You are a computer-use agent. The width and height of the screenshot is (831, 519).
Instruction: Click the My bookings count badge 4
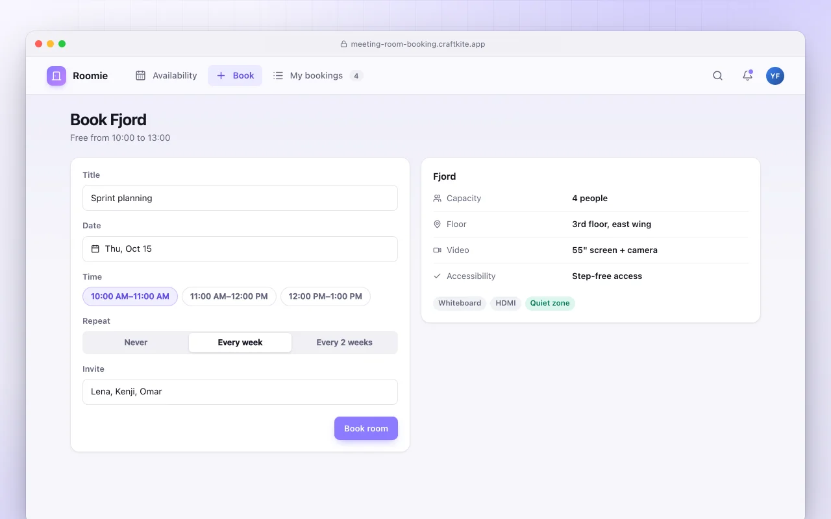(356, 76)
